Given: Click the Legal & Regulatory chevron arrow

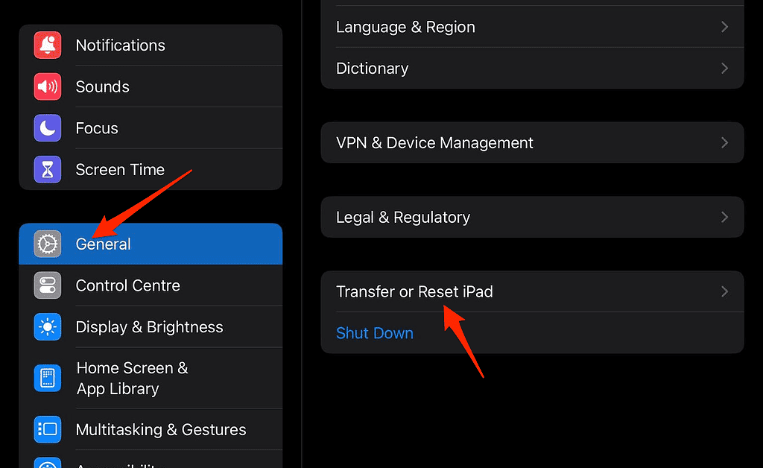Looking at the screenshot, I should tap(724, 217).
